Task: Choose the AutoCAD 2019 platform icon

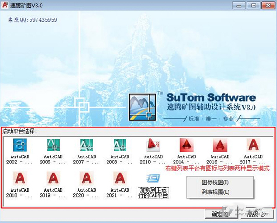Action: [x=53, y=178]
